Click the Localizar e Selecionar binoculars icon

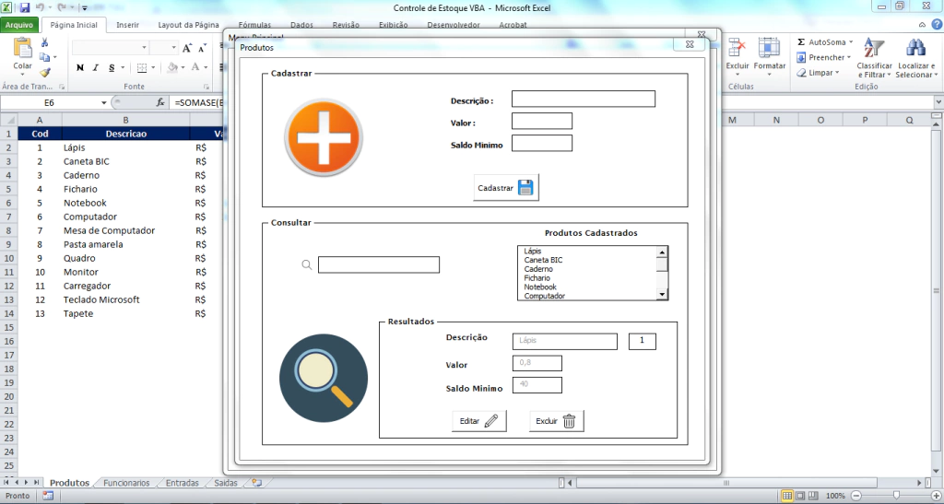click(914, 48)
